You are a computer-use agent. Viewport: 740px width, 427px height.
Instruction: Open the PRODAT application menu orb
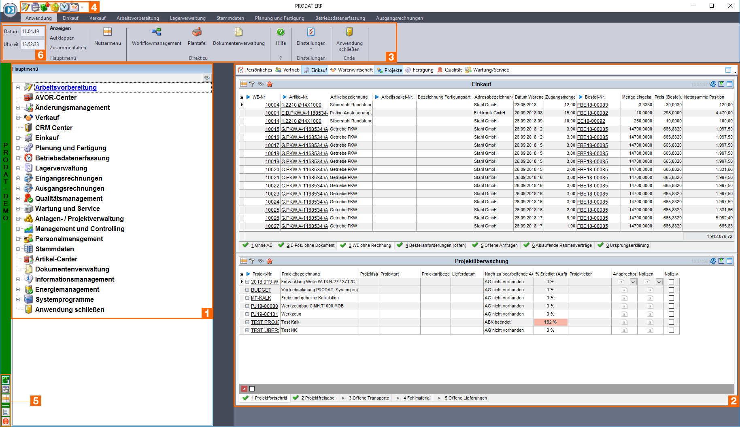pos(10,9)
